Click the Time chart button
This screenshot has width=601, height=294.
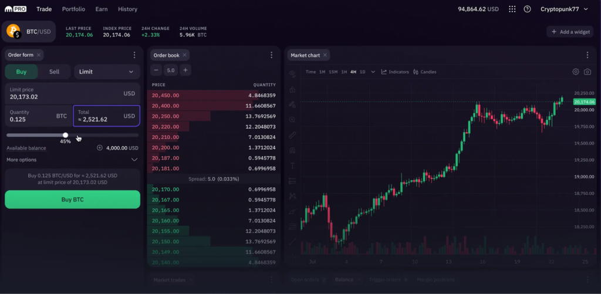click(311, 72)
